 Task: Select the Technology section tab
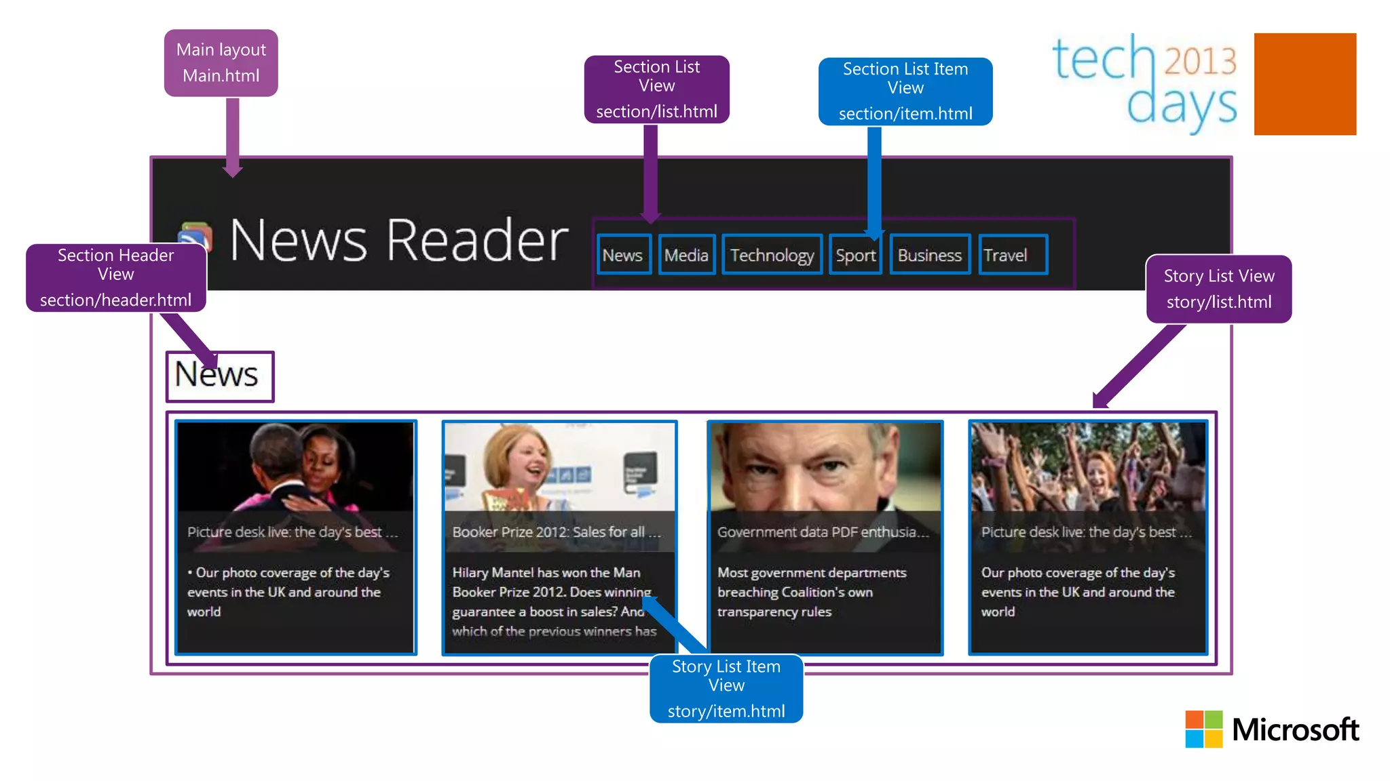tap(772, 255)
